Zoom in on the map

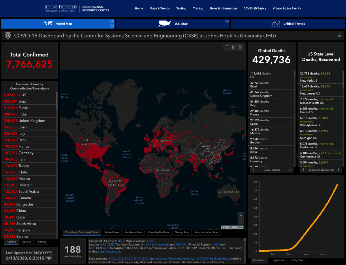[x=241, y=215]
